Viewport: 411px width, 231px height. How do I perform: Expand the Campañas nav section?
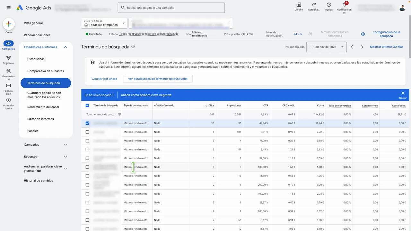click(66, 145)
